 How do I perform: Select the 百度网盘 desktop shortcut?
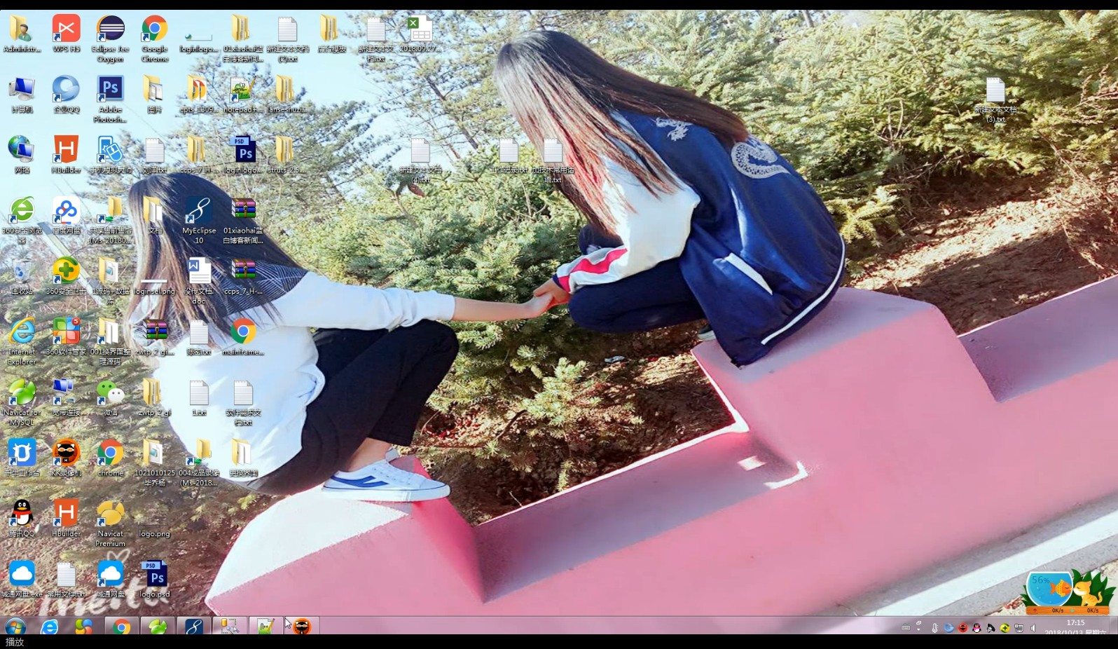(67, 215)
